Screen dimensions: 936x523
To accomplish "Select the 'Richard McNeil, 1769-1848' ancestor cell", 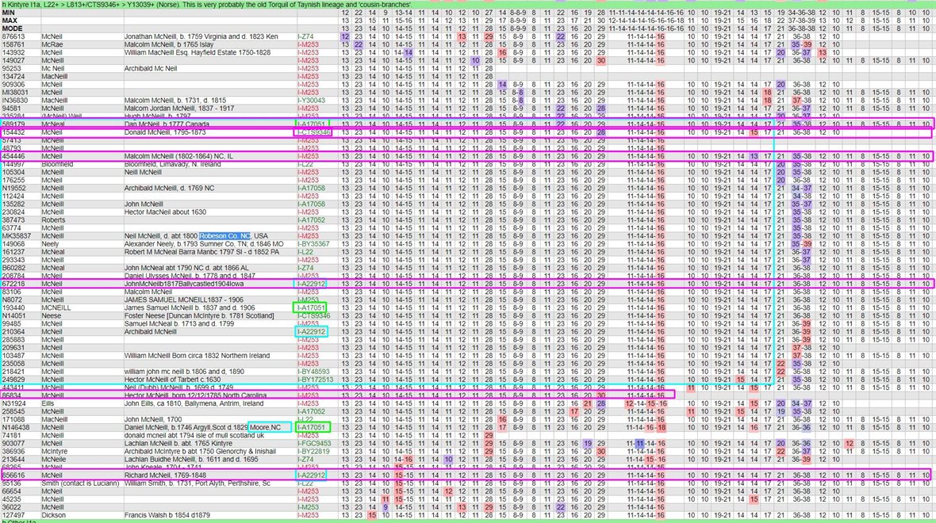I will click(x=167, y=475).
